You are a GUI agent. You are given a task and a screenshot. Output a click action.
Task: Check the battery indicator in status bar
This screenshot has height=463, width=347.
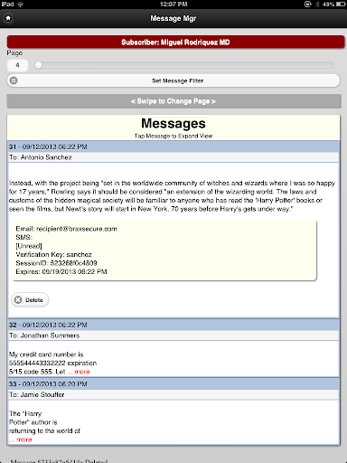pyautogui.click(x=341, y=5)
